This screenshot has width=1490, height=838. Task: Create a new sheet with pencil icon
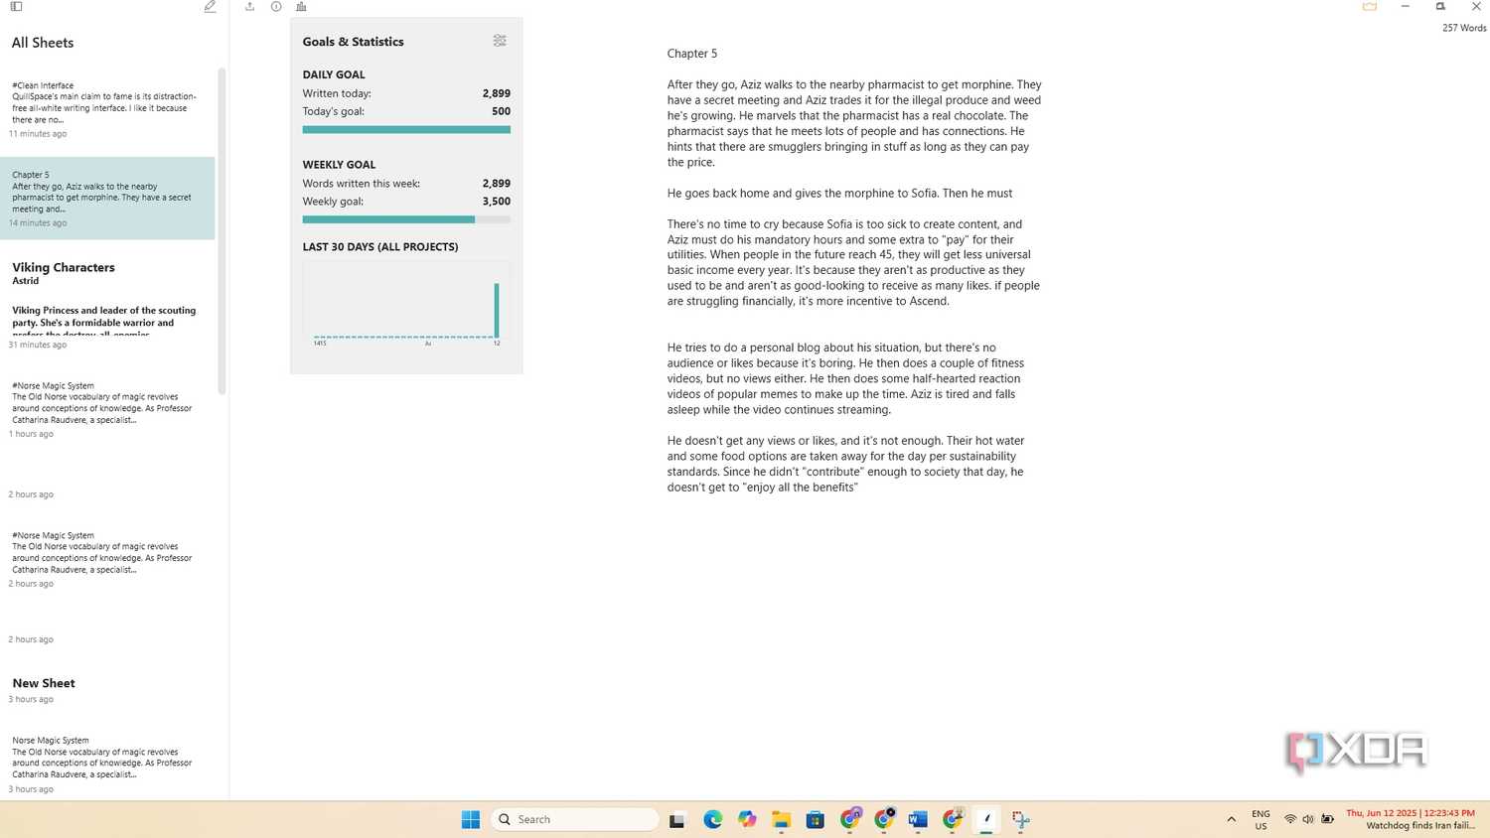coord(210,7)
